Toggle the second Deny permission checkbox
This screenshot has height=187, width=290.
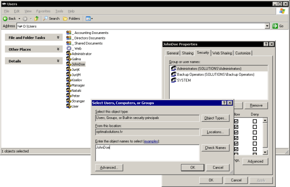255,127
